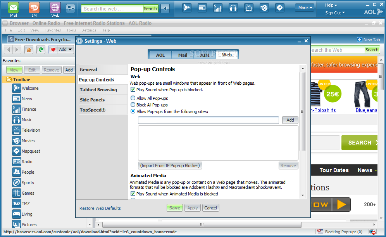
Task: Collapse the Toolbar favorites folder
Action: (9, 79)
